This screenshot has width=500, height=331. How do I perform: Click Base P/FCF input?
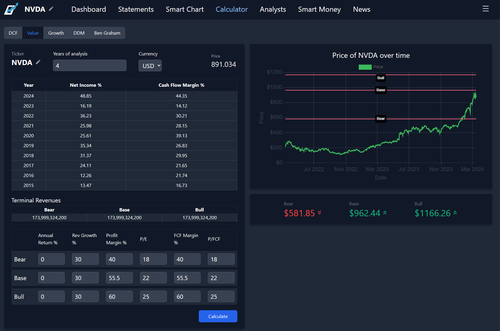click(x=221, y=278)
